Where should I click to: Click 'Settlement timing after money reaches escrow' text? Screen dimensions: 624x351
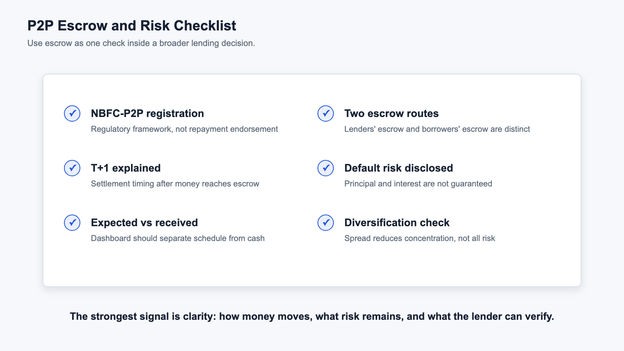point(175,184)
